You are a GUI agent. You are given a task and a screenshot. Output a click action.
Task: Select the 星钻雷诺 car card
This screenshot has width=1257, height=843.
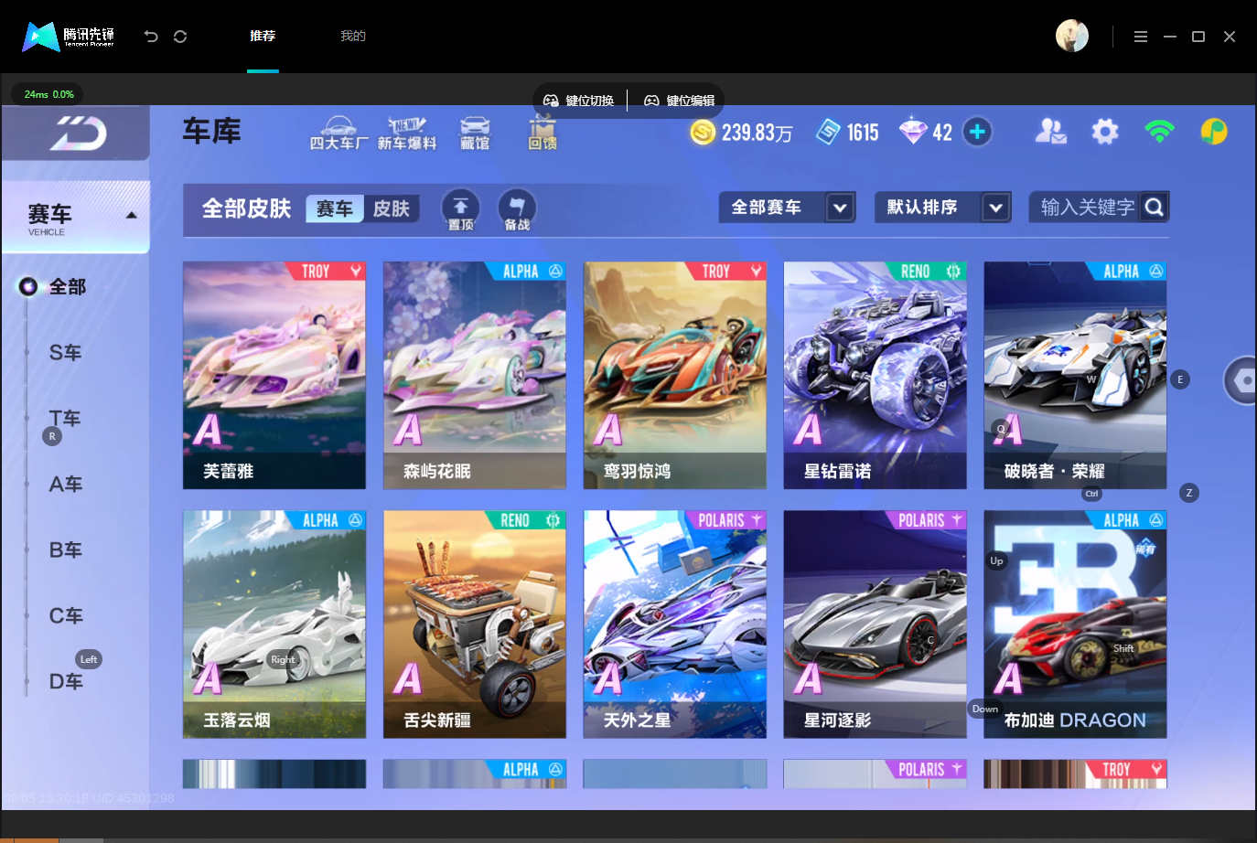[876, 376]
